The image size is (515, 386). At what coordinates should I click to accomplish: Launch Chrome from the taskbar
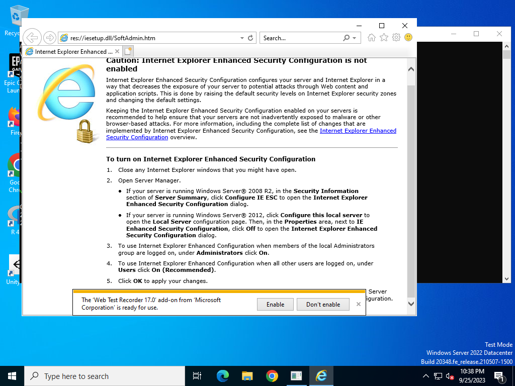pyautogui.click(x=272, y=376)
